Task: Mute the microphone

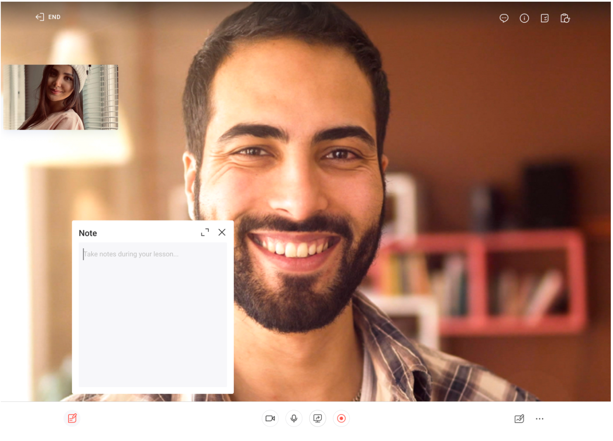Action: click(x=294, y=419)
